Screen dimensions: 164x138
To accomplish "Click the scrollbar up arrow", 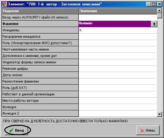I will coord(159,11).
